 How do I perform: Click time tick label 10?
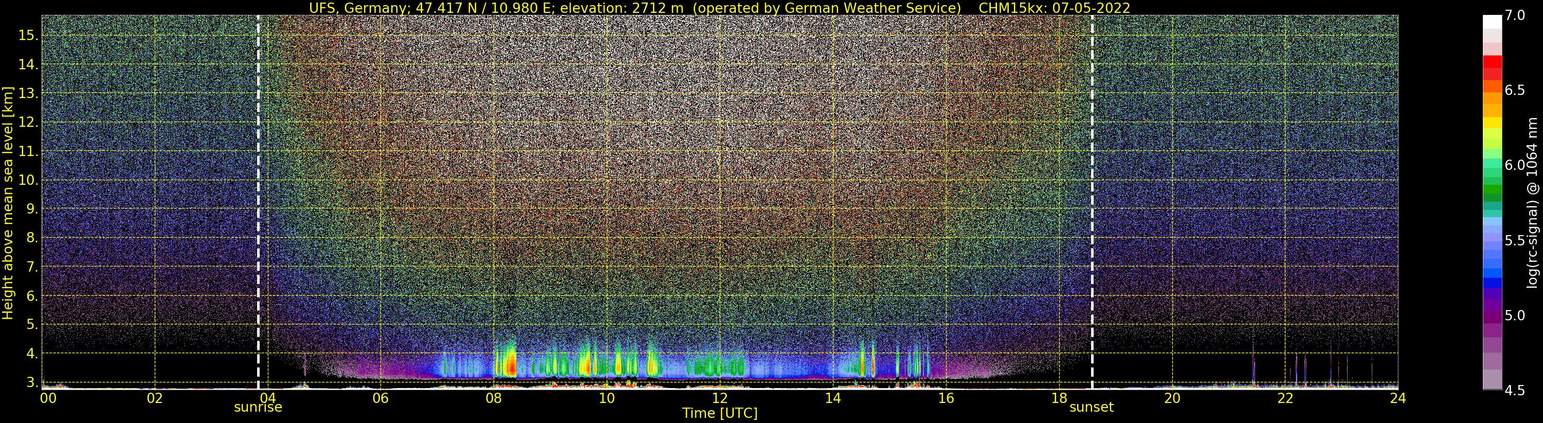coord(607,398)
